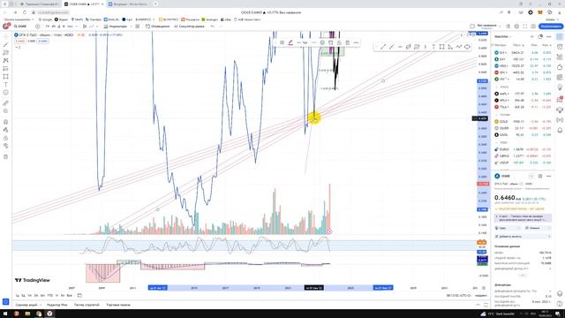The height and width of the screenshot is (318, 565).
Task: Activate the zoom in tool
Action: [x=5, y=111]
